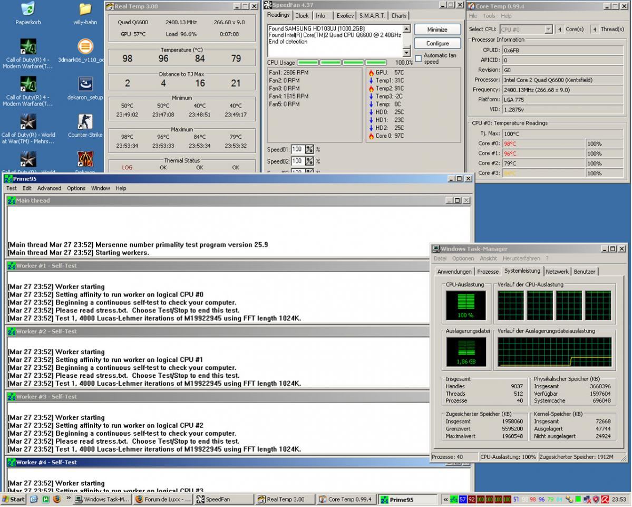Select the dekaron_setup installer icon

point(85,84)
